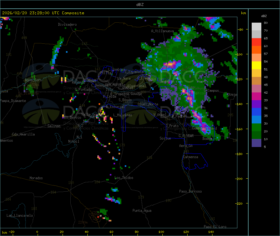Click the -80 km vertical axis tick
Screen dimensions: 280x236
[240, 29]
